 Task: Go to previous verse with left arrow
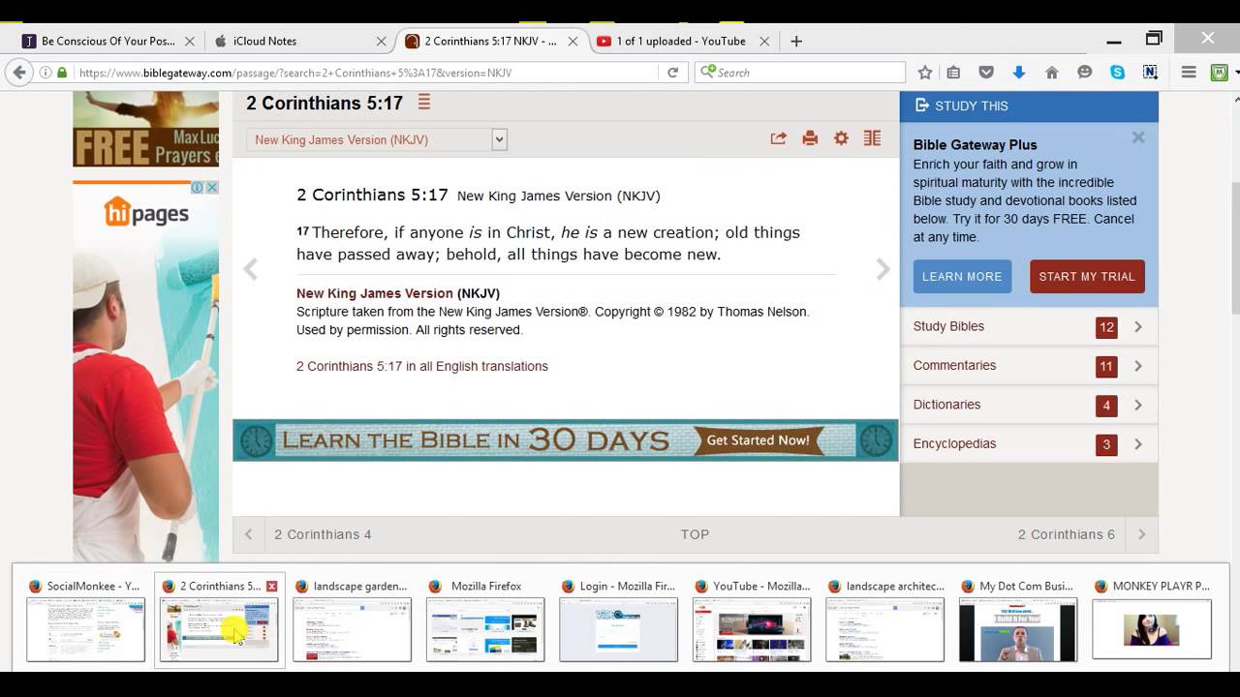click(251, 269)
